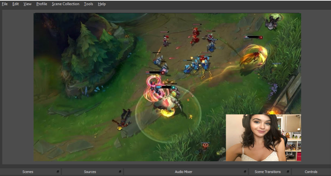Click the Scene Transitions dock title
The width and height of the screenshot is (331, 176).
tap(268, 172)
